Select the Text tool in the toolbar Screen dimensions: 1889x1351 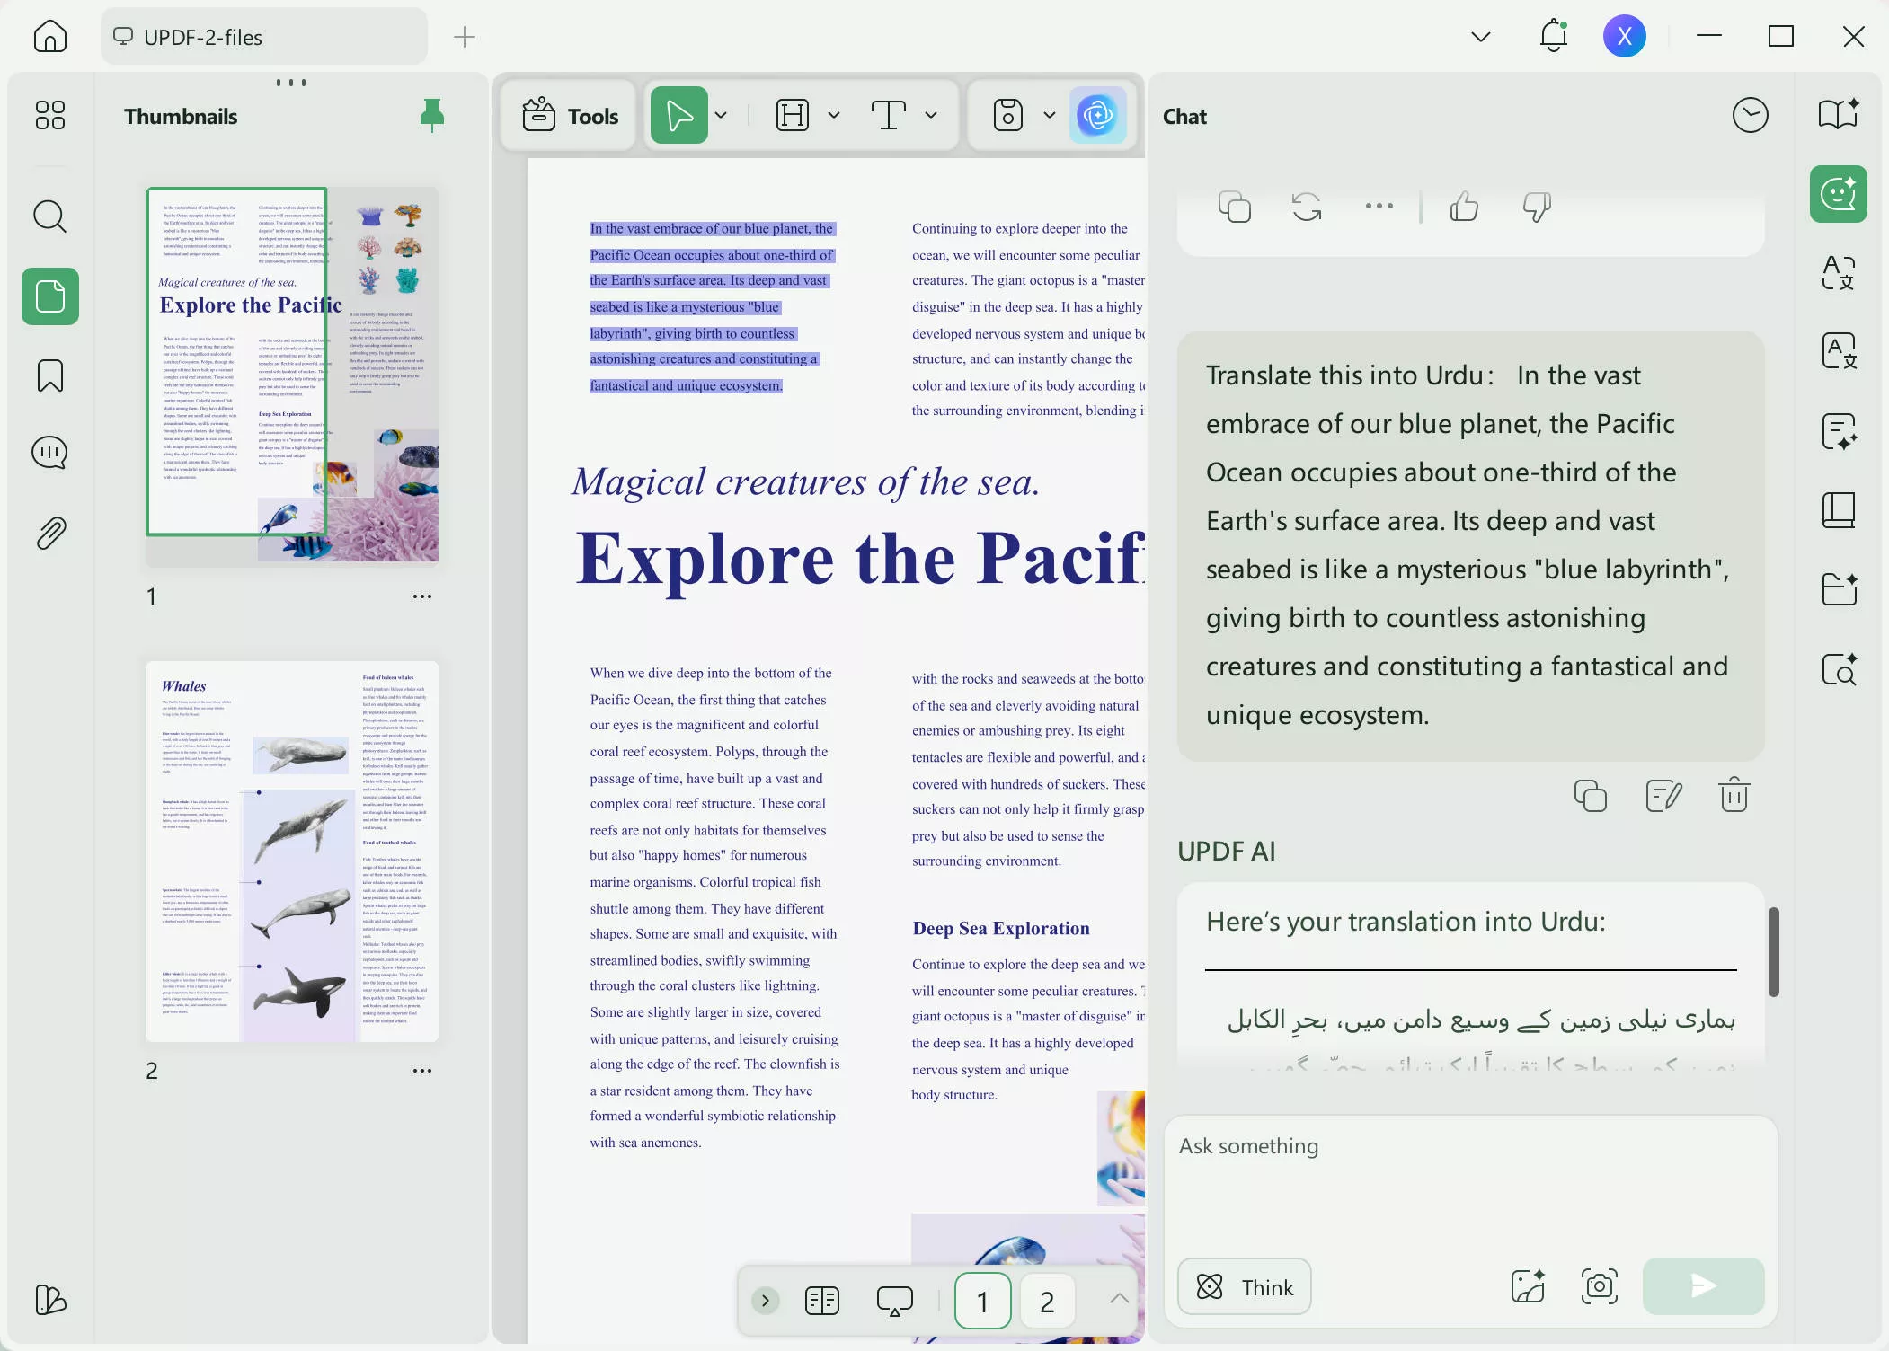tap(890, 115)
